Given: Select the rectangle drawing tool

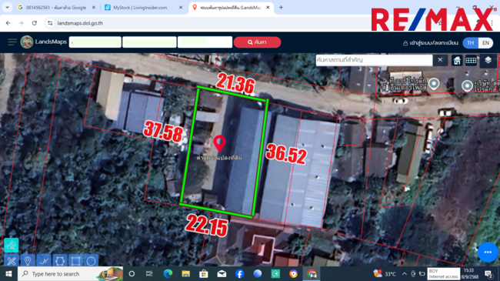Looking at the screenshot, I should click(x=75, y=261).
